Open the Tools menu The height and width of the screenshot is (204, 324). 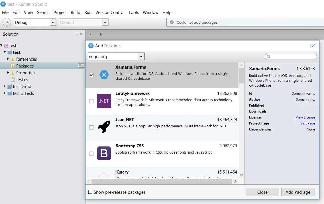pyautogui.click(x=133, y=13)
